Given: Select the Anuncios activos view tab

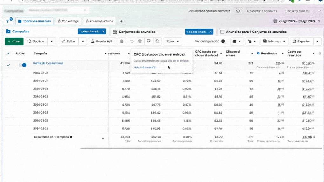Looking at the screenshot, I should 99,21.
